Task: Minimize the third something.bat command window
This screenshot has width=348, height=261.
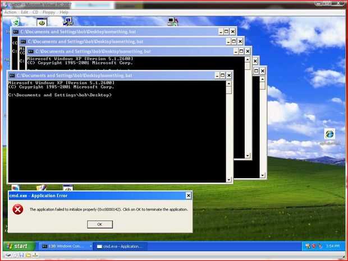Action: point(236,52)
